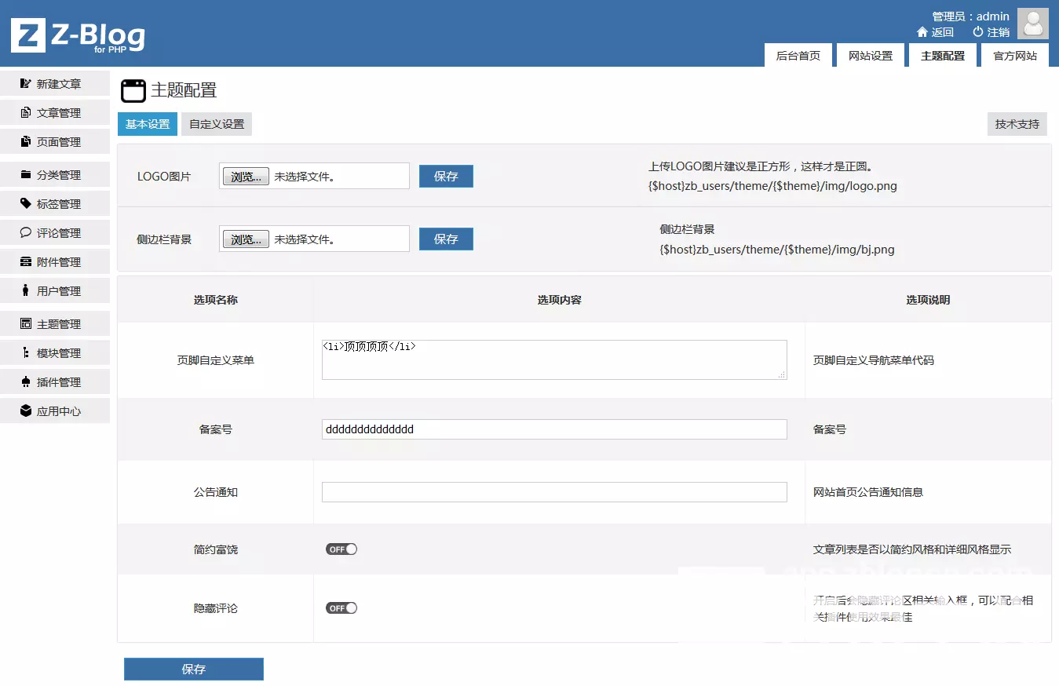
Task: Select 分类管理 in the sidebar
Action: 55,174
